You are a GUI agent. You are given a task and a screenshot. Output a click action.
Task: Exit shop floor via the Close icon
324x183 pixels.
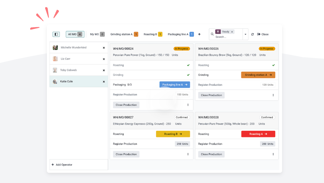click(259, 34)
